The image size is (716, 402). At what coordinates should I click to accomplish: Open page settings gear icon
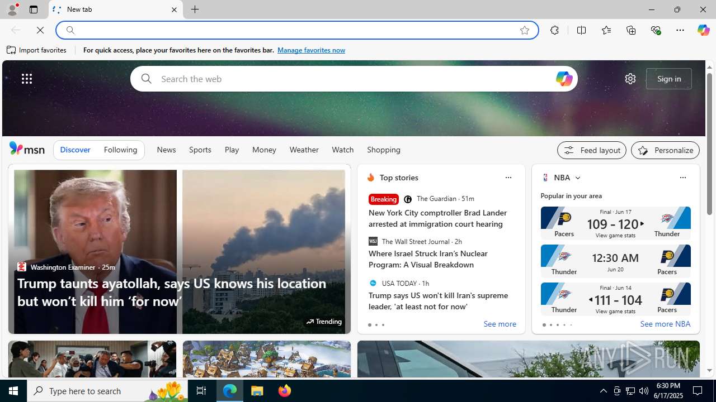[630, 79]
